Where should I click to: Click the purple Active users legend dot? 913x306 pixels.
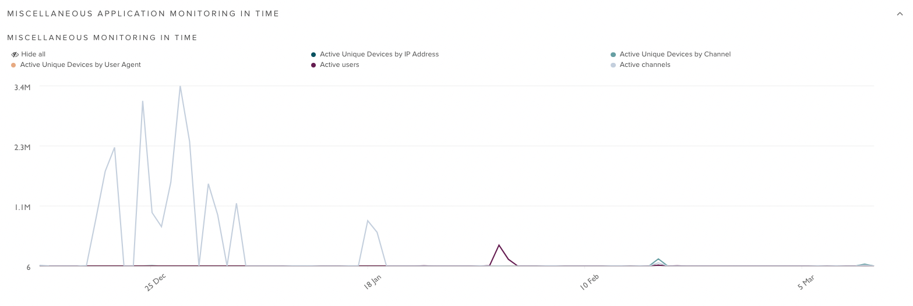click(x=313, y=65)
